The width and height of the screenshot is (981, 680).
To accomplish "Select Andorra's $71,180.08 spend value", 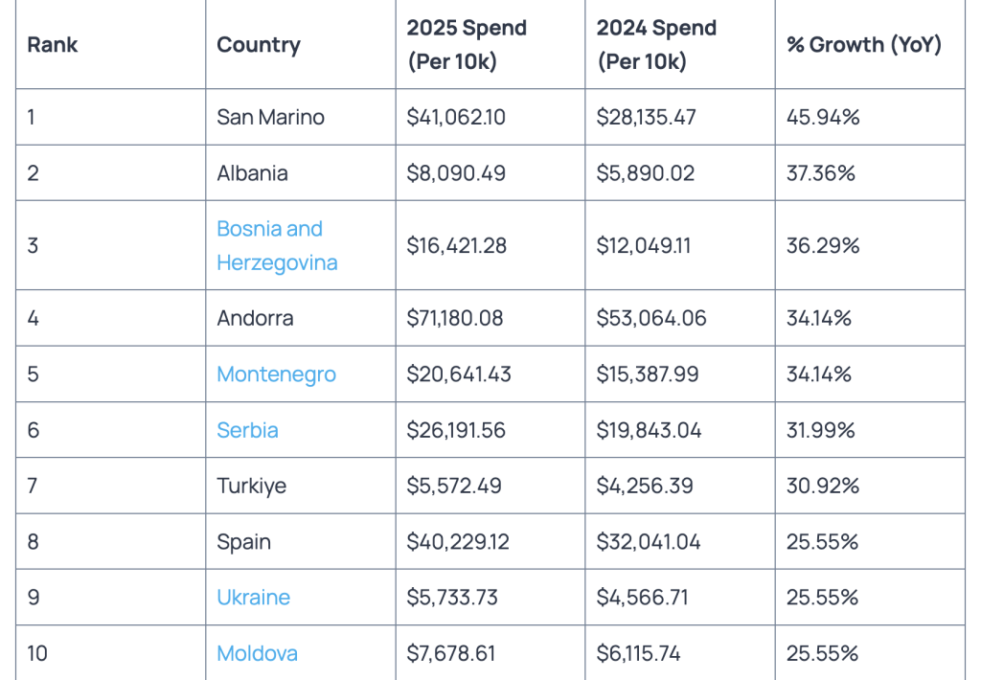I will 455,318.
